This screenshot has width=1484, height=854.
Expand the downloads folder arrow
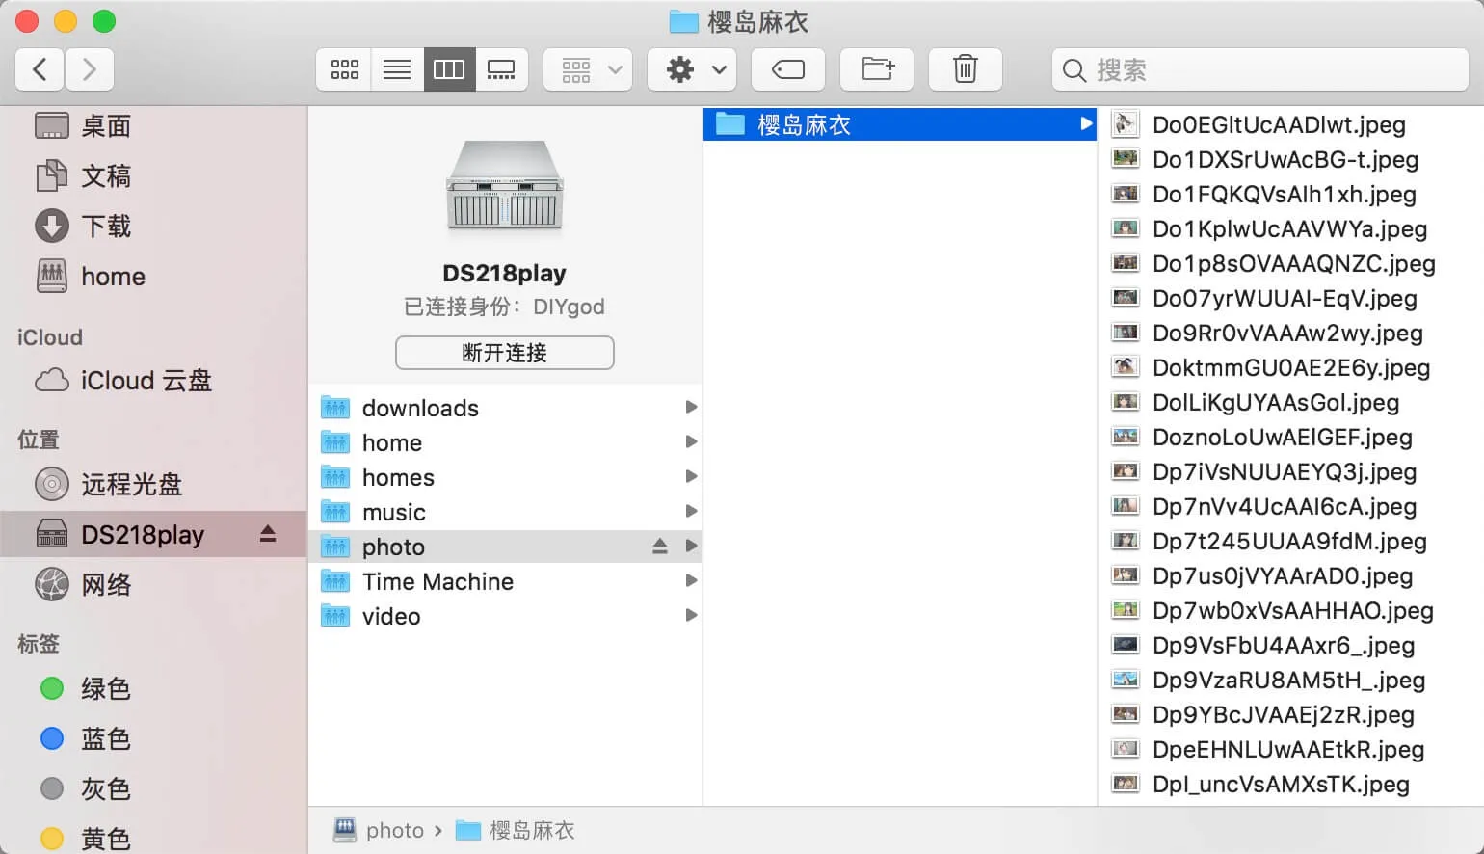point(691,408)
